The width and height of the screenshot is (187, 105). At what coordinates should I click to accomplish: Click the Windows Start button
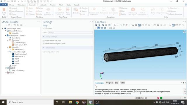click(x=3, y=102)
